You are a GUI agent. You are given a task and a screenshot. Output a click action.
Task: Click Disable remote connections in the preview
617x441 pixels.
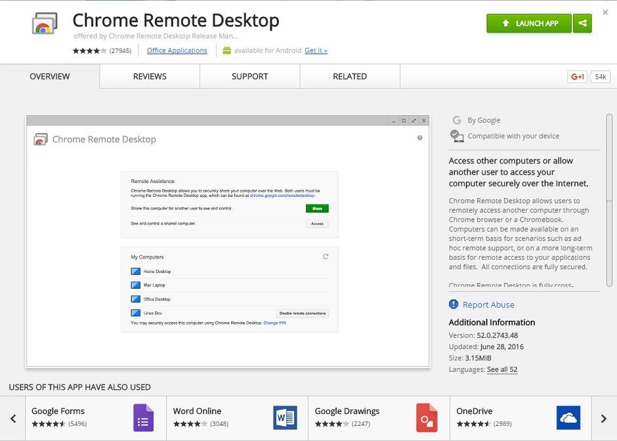[303, 313]
